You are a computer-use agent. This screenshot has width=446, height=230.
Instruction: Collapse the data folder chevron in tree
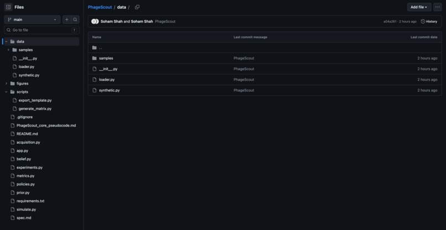click(6, 41)
